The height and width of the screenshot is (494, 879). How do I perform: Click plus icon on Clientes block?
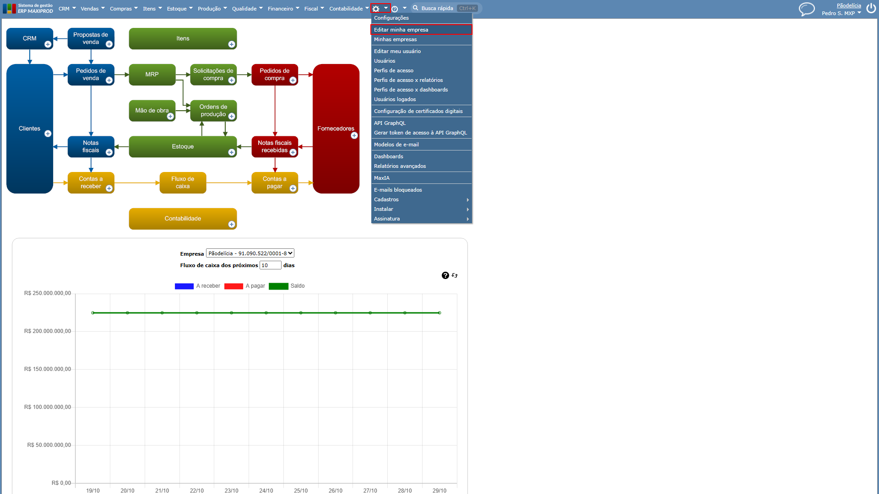pos(48,134)
